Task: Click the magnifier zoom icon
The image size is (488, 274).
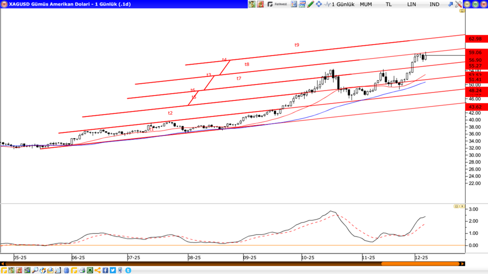Action: 35,270
